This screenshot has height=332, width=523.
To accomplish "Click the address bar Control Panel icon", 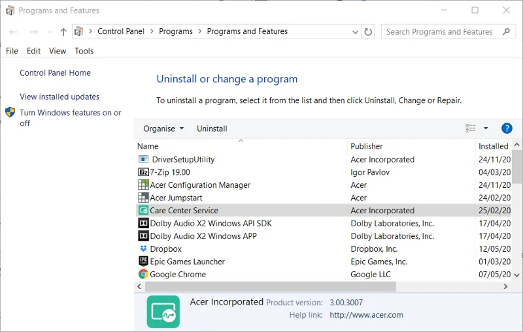I will [x=78, y=31].
